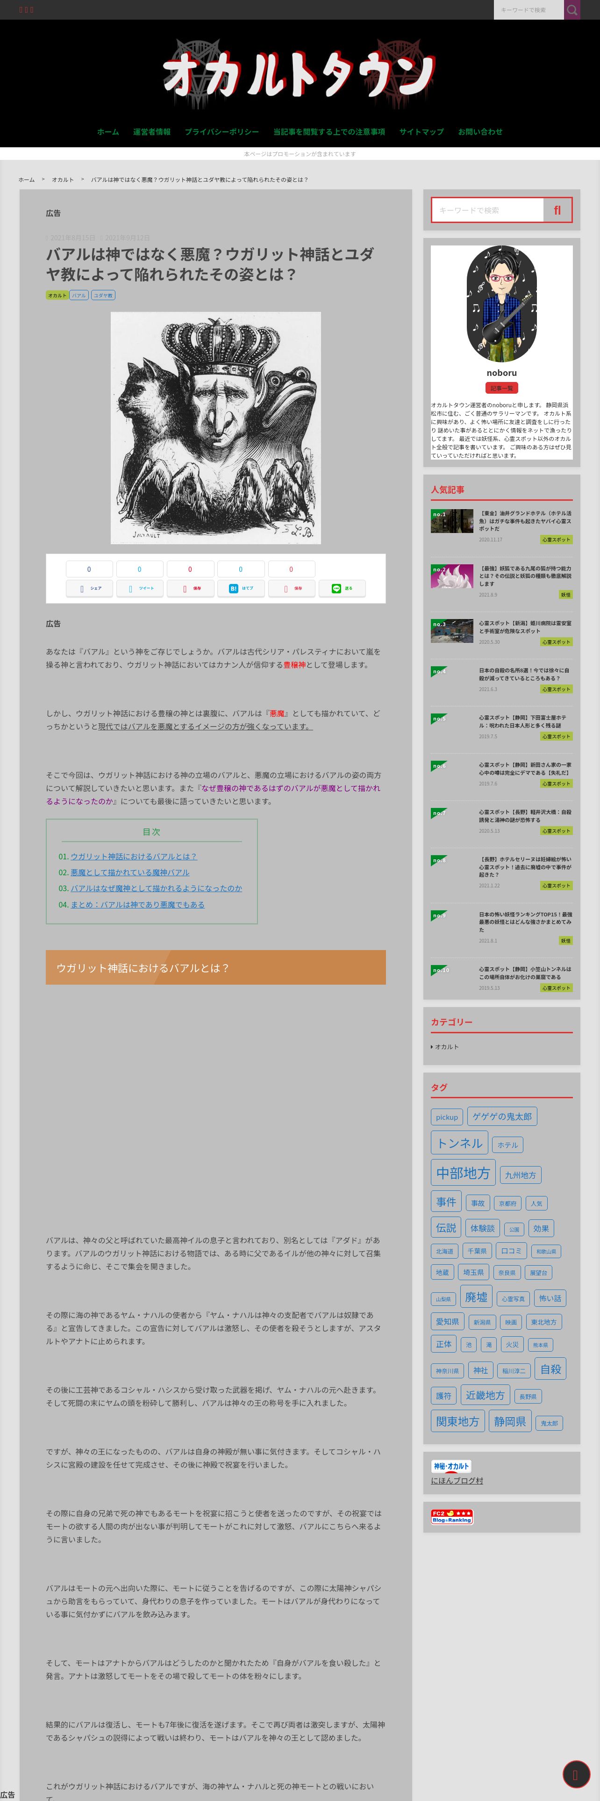Click the 静岡県 tag
Screen dimensions: 600x1801
pyautogui.click(x=511, y=1421)
